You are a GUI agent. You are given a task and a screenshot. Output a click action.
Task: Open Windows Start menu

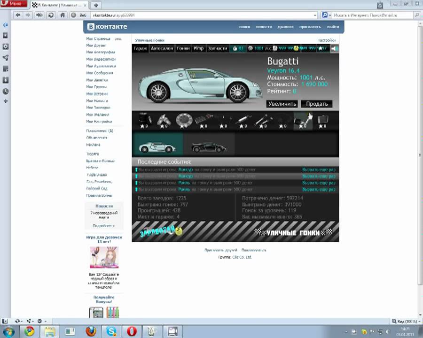pyautogui.click(x=8, y=331)
